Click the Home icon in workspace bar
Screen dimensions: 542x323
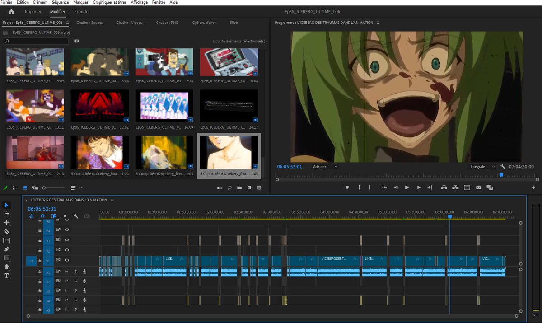coord(11,12)
